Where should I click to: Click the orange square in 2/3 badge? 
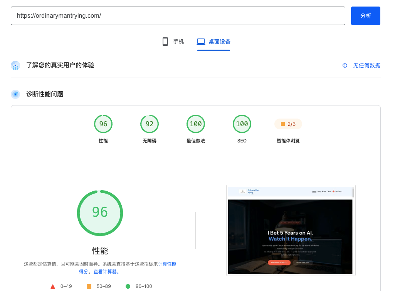tap(282, 124)
